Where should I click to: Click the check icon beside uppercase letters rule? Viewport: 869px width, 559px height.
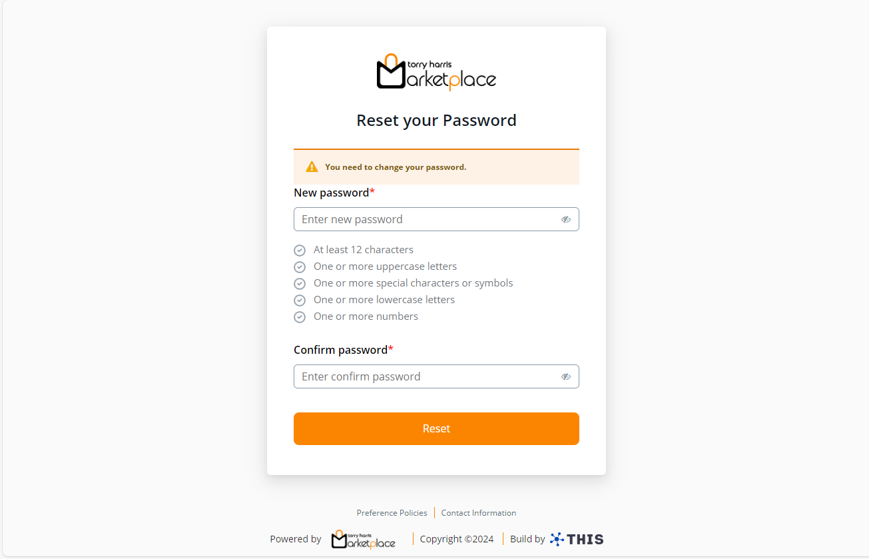300,267
